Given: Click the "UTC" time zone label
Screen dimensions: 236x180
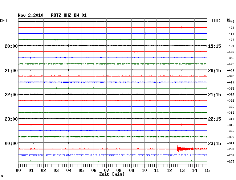Looking at the screenshot, I should [x=216, y=21].
